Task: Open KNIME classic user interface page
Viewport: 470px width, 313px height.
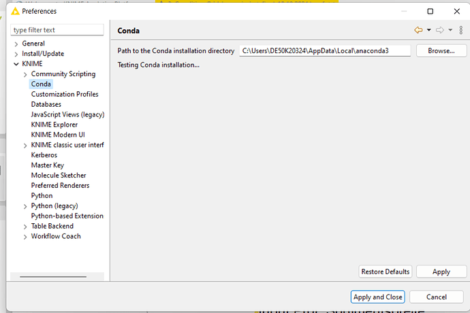Action: click(x=67, y=145)
